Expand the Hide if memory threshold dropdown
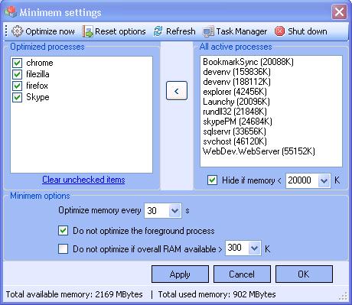352x305 pixels. click(324, 180)
